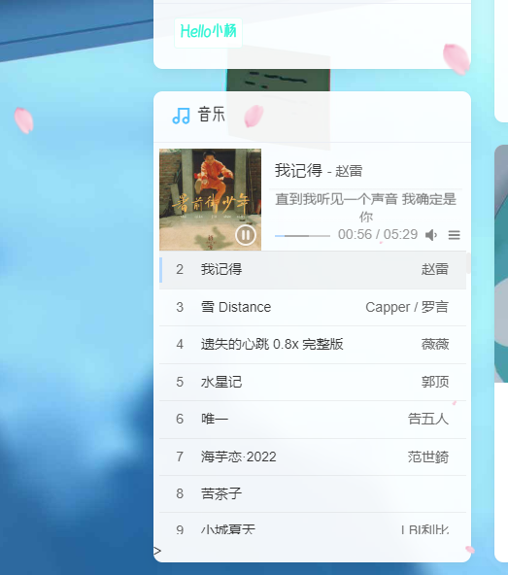Click the song title 我记得 - 赵雷
Viewport: 508px width, 575px height.
pyautogui.click(x=319, y=171)
